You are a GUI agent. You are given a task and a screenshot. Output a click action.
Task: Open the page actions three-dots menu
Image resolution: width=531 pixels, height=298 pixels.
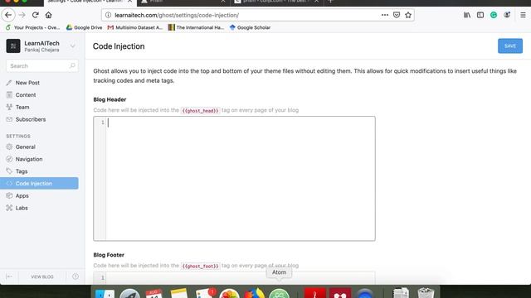(385, 15)
